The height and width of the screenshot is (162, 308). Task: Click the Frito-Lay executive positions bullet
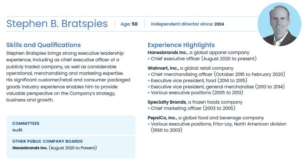coord(218,124)
